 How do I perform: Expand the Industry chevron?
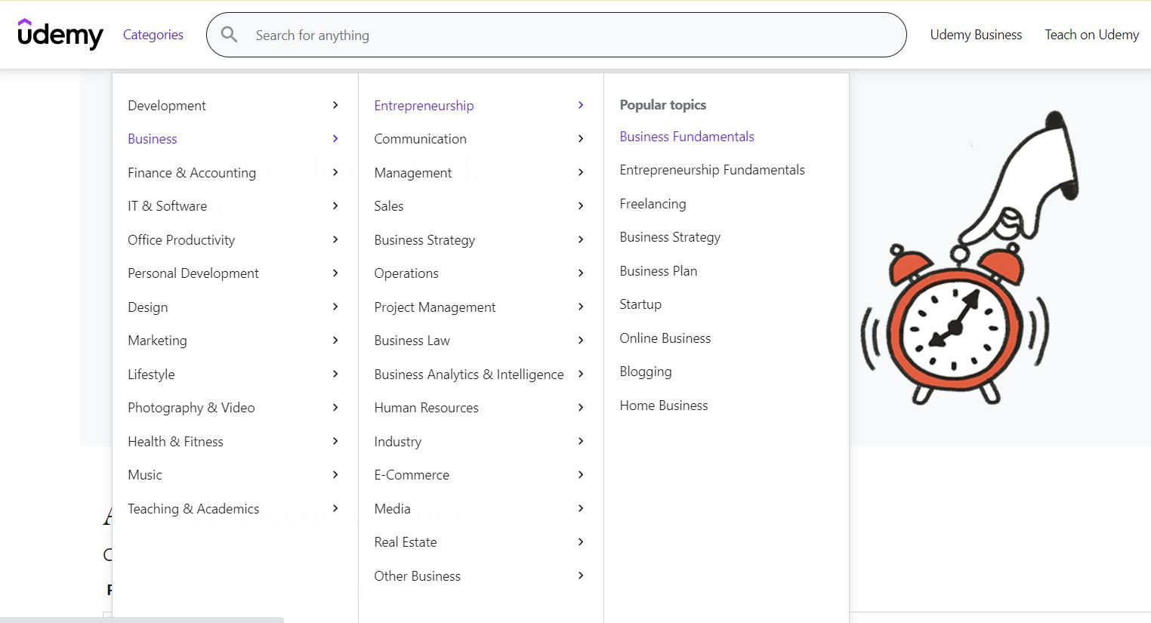pos(581,441)
